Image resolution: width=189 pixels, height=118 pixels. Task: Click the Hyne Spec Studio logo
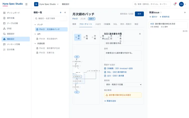point(13,4)
